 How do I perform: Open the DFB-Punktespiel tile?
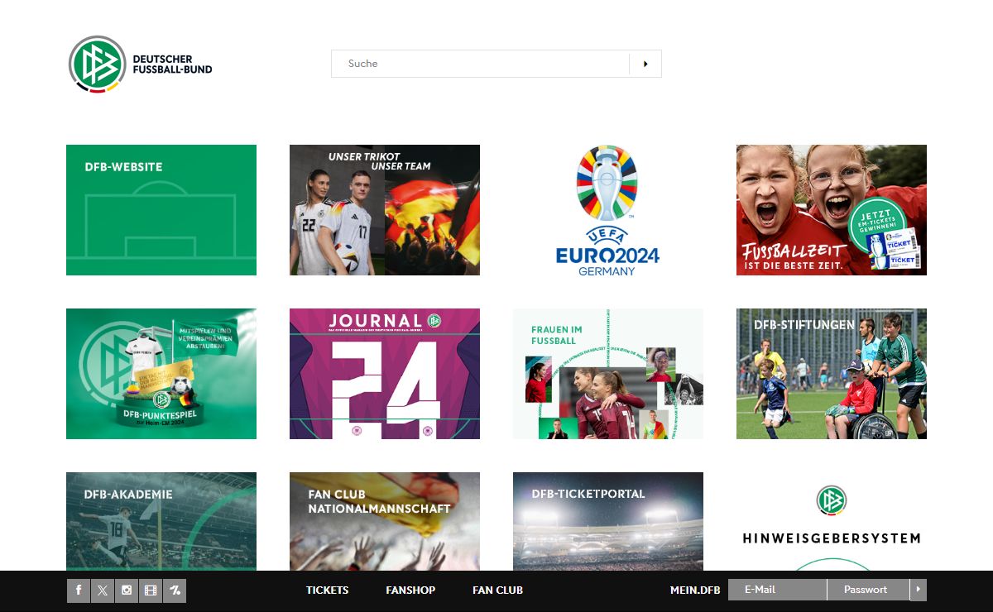161,374
